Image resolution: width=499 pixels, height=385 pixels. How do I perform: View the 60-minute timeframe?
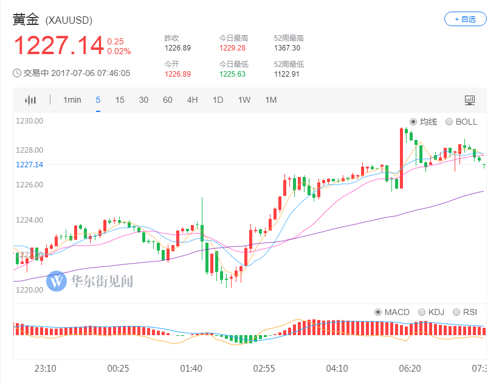pos(168,100)
